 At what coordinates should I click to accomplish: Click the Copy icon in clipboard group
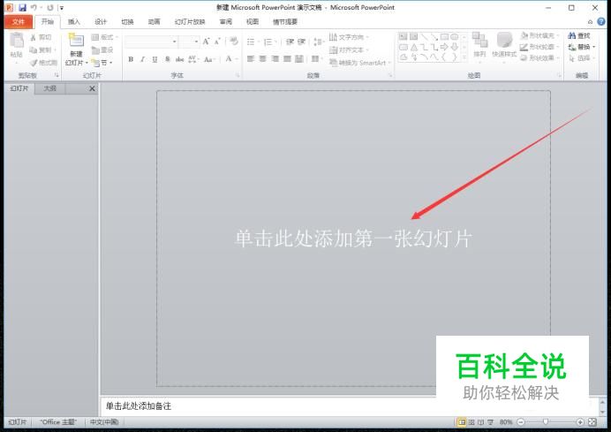tap(34, 49)
